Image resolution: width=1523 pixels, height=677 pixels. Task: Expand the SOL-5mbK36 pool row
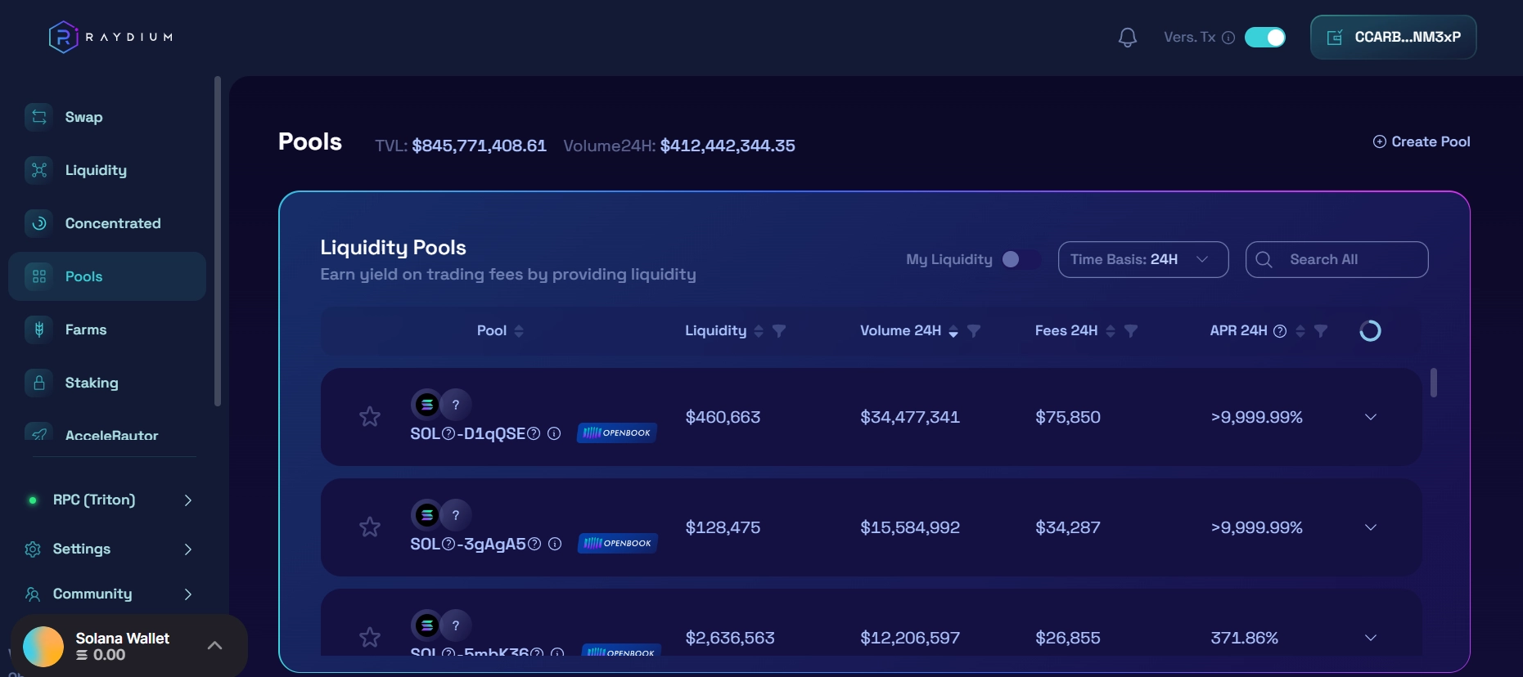click(x=1371, y=638)
